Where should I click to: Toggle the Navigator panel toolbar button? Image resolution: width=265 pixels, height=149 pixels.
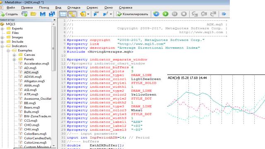point(63,14)
